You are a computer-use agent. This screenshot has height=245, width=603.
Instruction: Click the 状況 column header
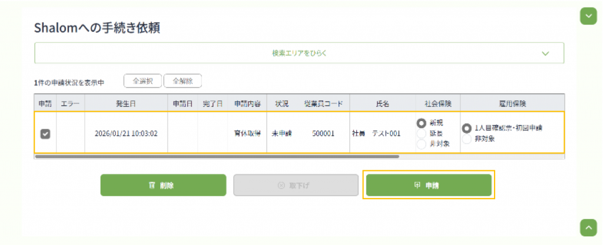click(281, 103)
